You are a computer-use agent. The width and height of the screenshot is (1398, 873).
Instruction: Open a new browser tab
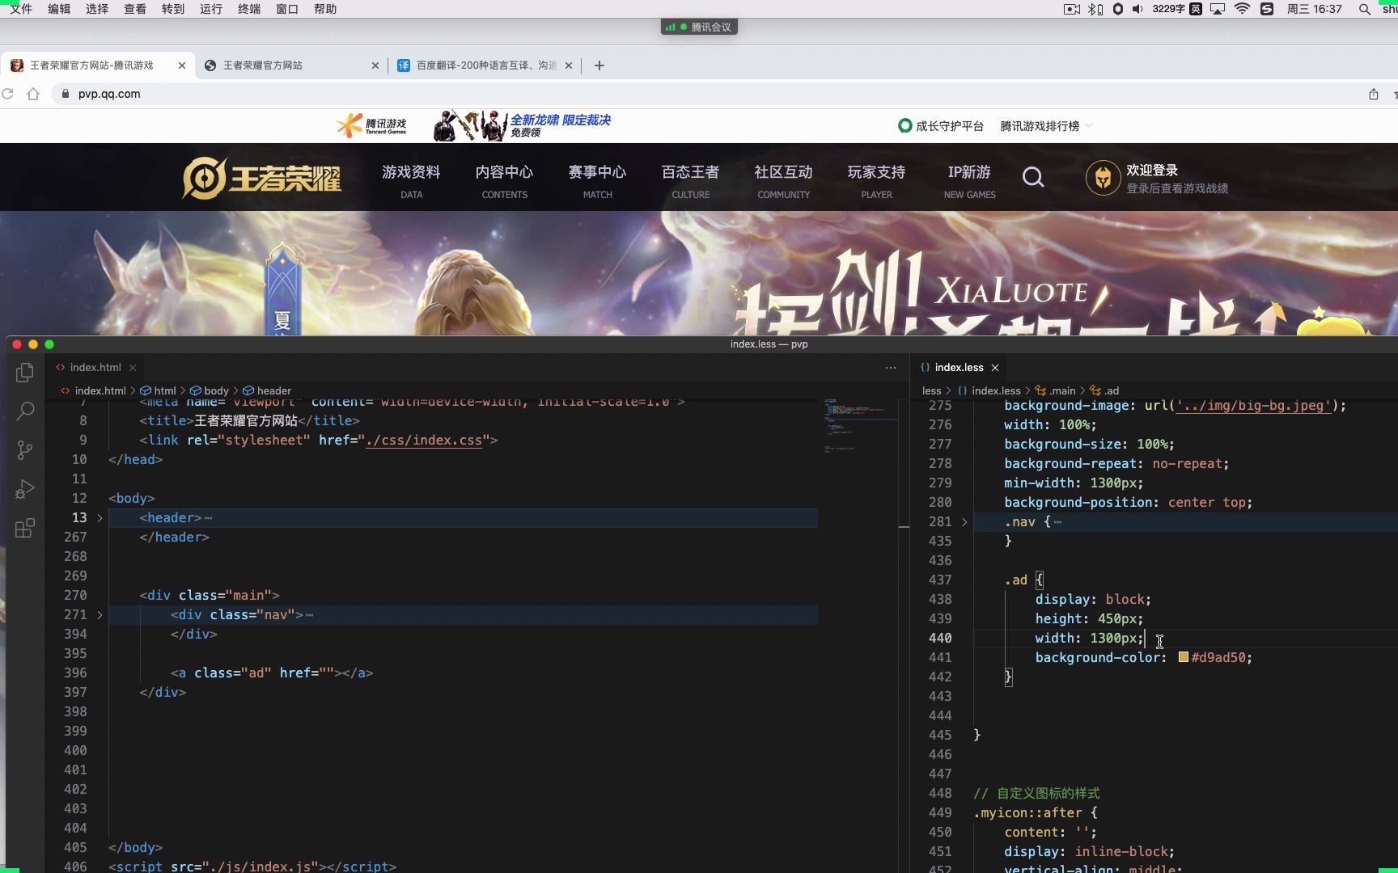click(x=599, y=65)
